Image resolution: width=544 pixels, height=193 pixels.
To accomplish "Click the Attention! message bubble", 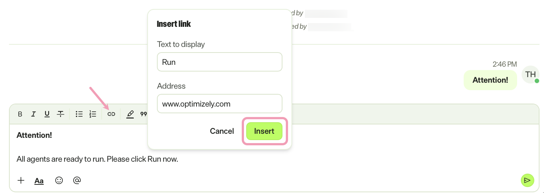I will pyautogui.click(x=490, y=80).
